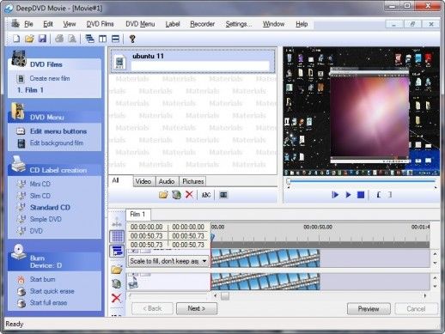Click the add files folder icon under Materials
Image resolution: width=445 pixels, height=334 pixels.
[x=163, y=195]
